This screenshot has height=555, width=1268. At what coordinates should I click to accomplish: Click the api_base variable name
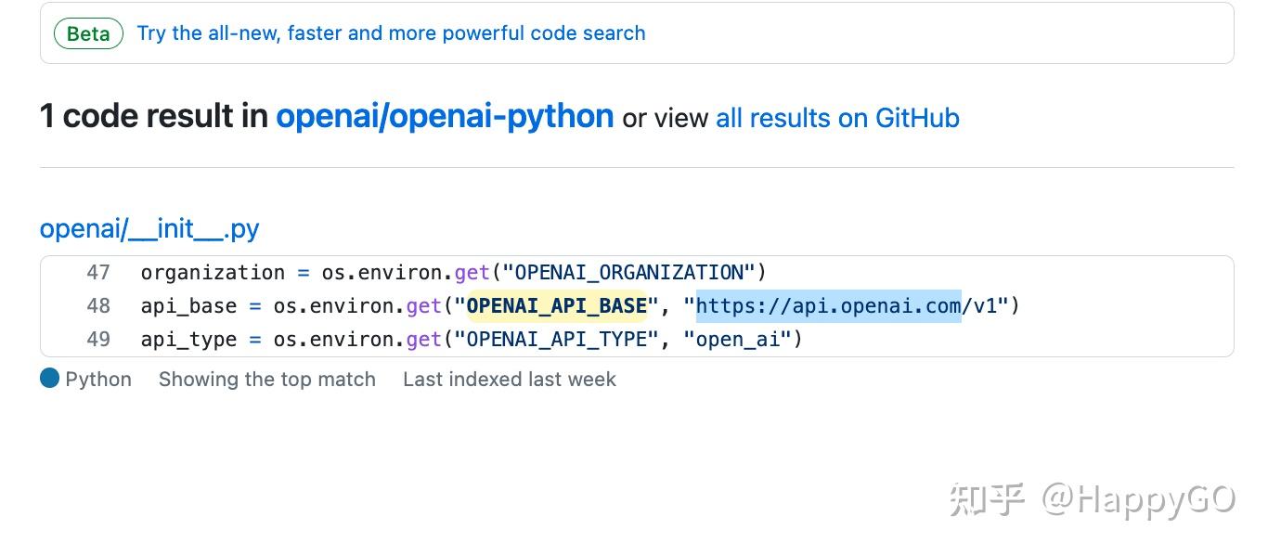(x=189, y=306)
